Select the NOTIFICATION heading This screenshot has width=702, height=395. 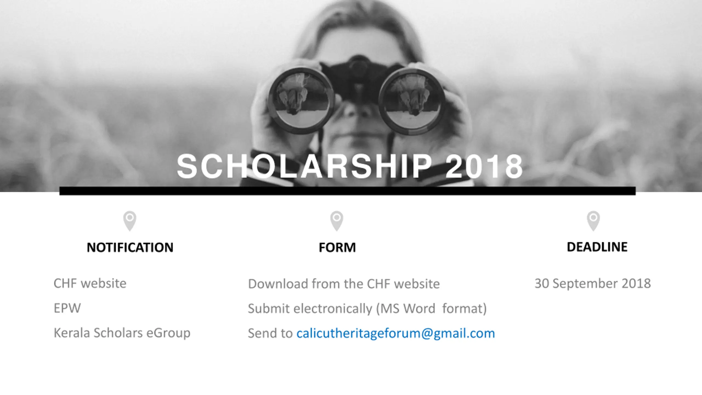130,247
